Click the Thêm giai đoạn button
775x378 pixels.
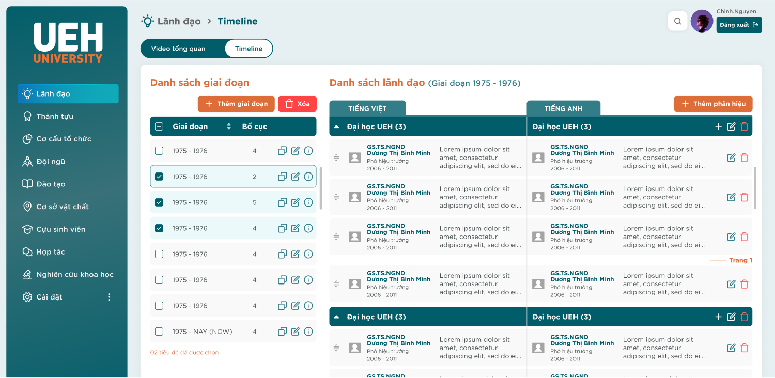[x=236, y=104]
